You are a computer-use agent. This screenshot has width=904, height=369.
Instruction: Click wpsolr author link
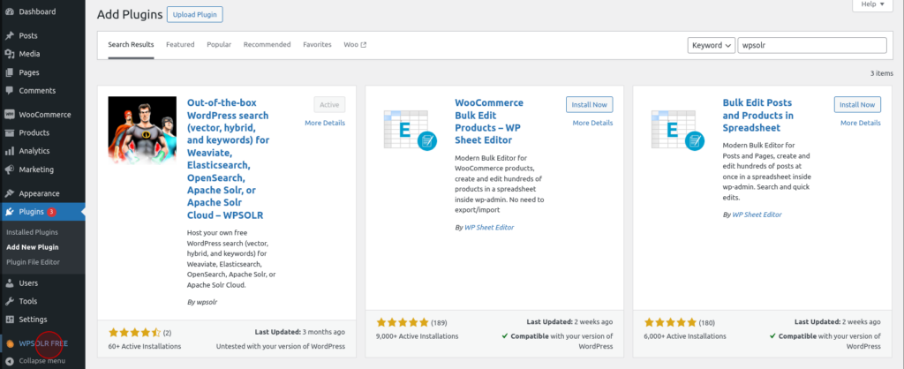[207, 302]
